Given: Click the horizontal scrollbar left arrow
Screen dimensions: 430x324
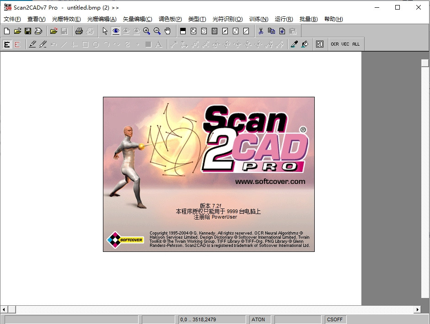Looking at the screenshot, I should coord(4,309).
